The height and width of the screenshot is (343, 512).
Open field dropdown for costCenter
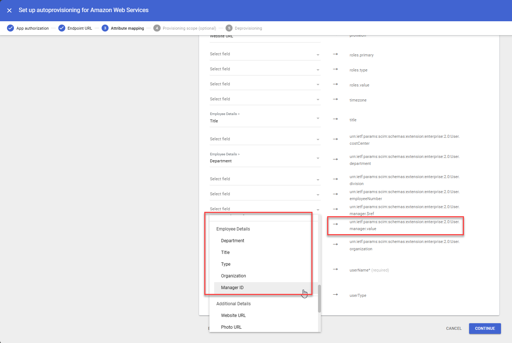coord(265,139)
